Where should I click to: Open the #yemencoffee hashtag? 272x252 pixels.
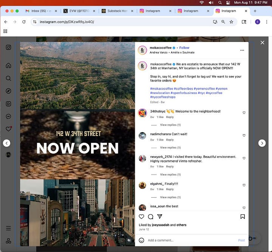204,89
